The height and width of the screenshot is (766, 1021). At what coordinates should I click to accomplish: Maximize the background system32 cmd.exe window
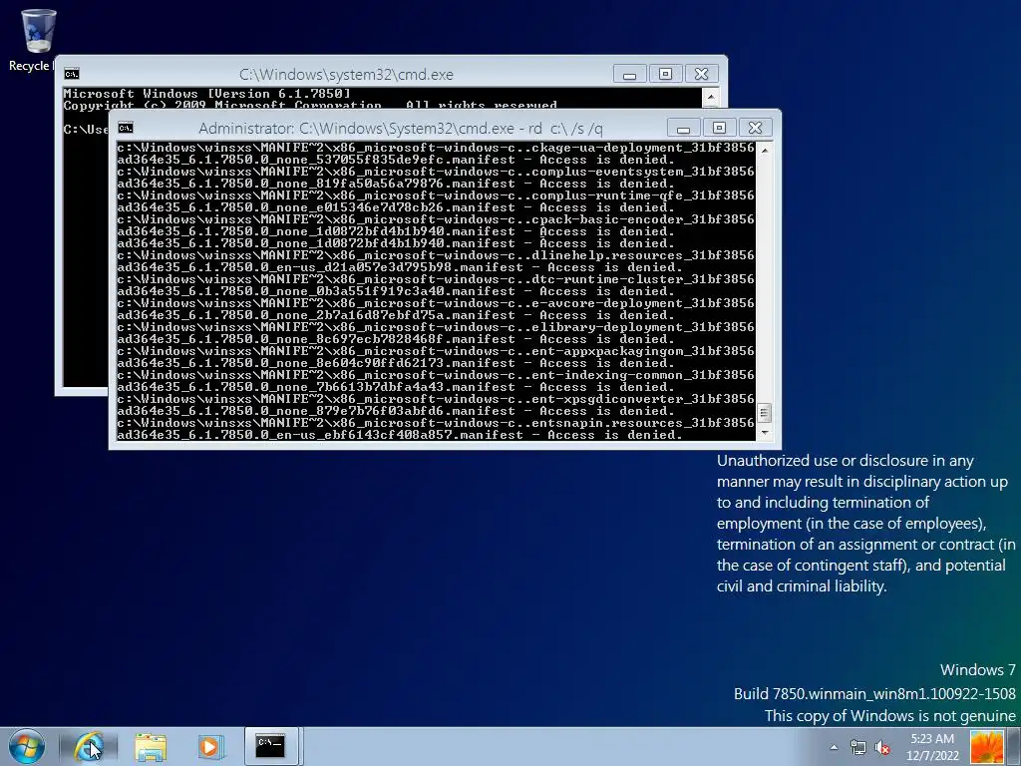[665, 74]
